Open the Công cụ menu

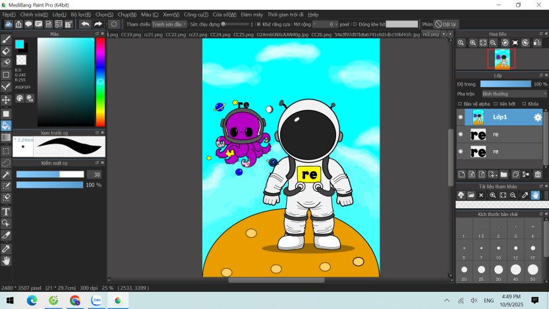[x=196, y=14]
